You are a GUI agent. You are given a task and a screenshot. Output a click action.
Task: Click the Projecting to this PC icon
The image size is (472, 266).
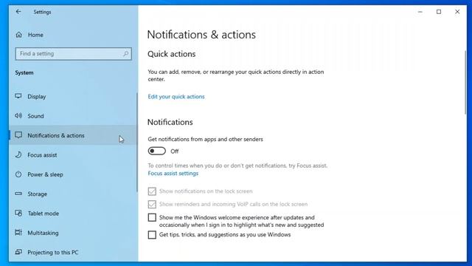pyautogui.click(x=18, y=252)
